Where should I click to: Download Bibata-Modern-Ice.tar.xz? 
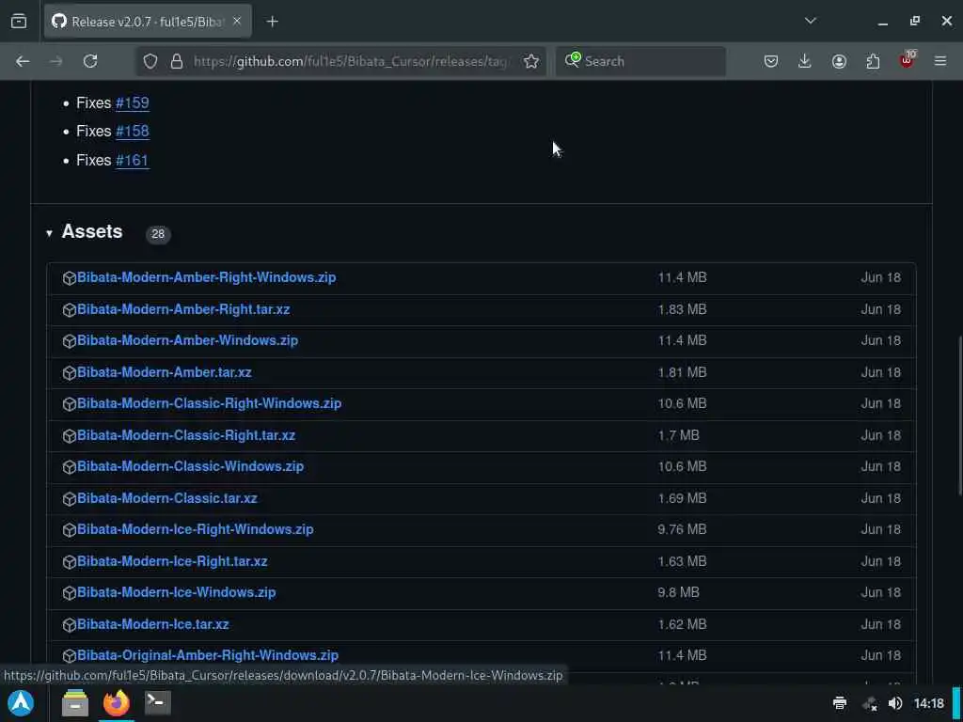tap(153, 624)
